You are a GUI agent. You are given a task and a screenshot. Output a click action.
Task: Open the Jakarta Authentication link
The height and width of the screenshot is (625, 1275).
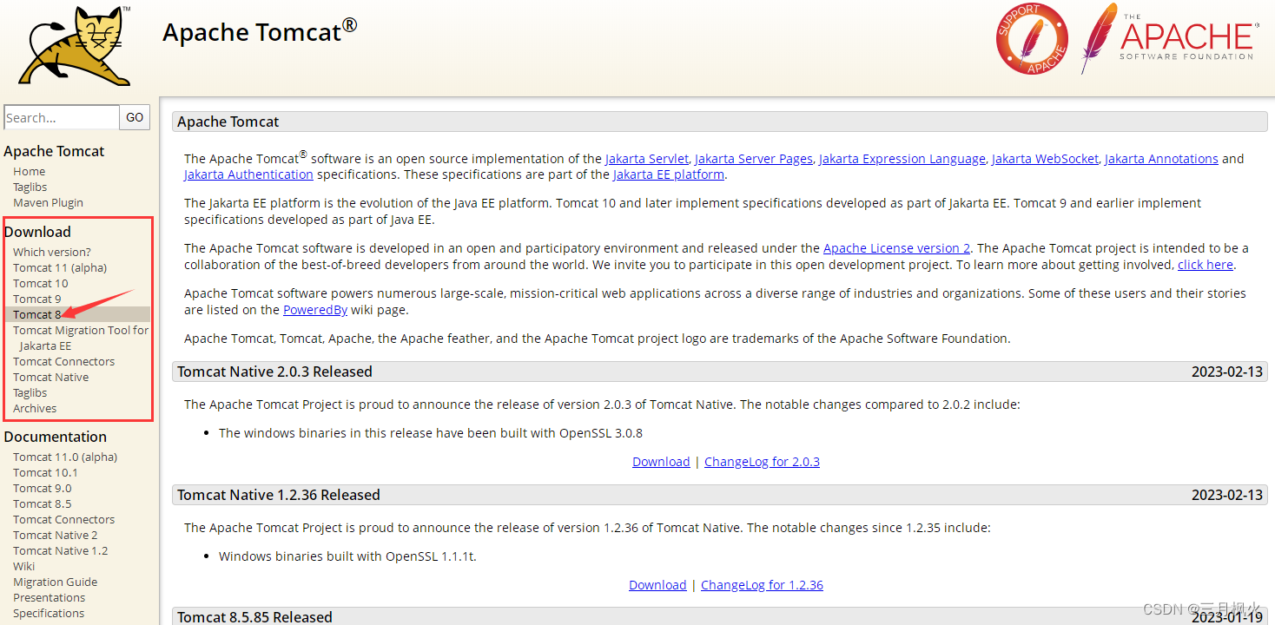click(248, 174)
